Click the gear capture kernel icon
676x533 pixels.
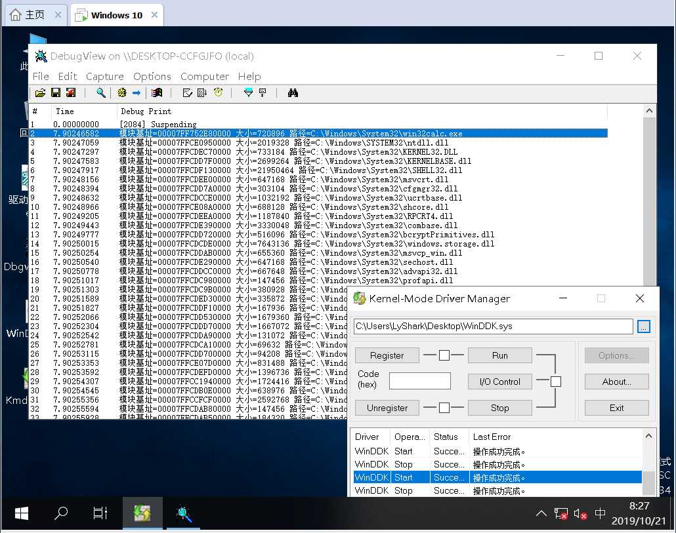point(121,93)
